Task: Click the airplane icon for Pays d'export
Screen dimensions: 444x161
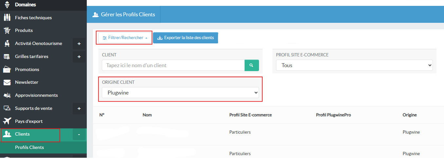Action: point(7,121)
